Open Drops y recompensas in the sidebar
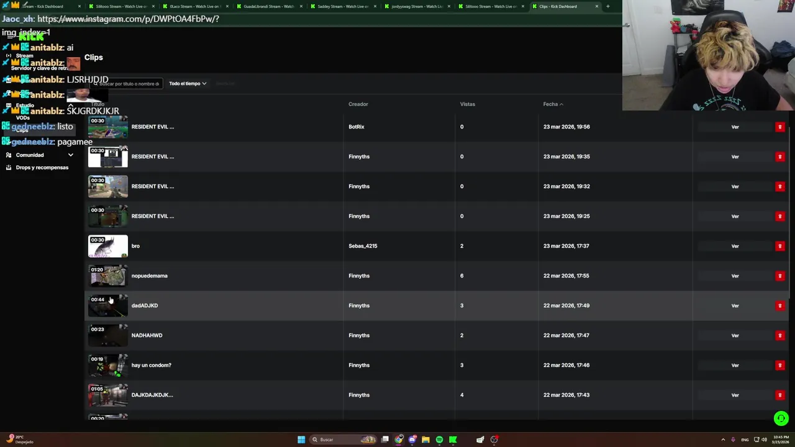The image size is (795, 447). [42, 168]
